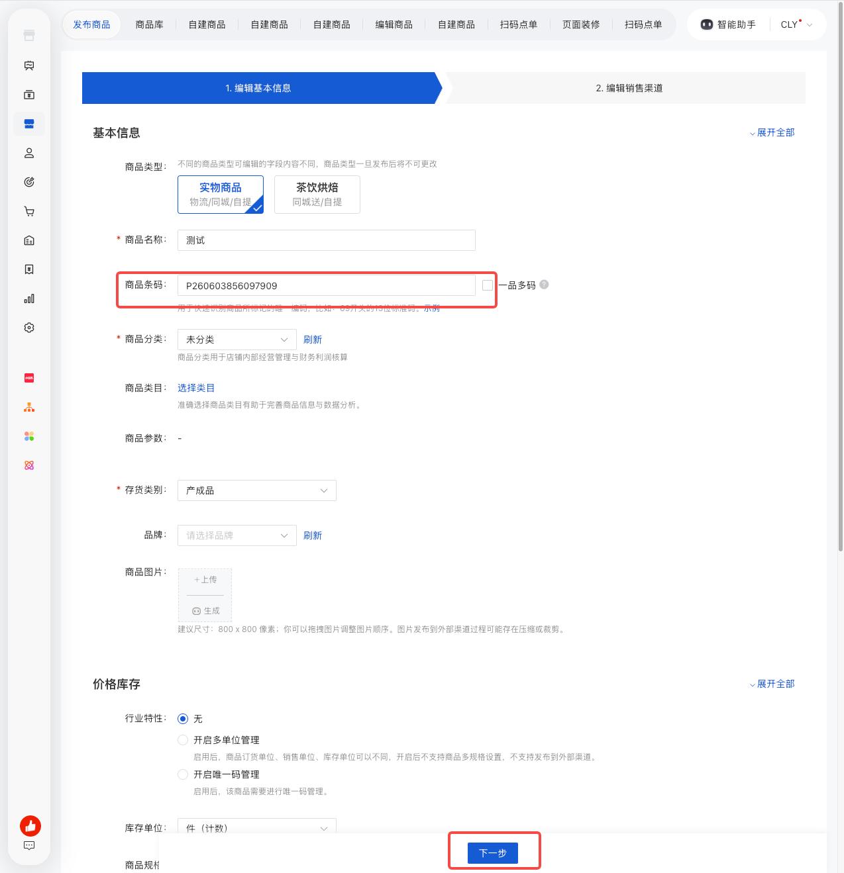Click the 示例 barcode example link
Screen dimensions: 844x873
[432, 308]
